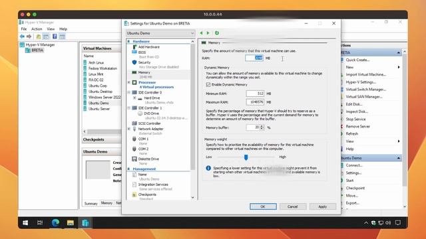426x239 pixels.
Task: Collapse the IDE Controller 1 node
Action: [x=129, y=108]
